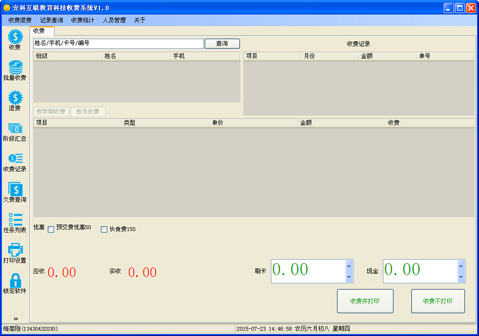The width and height of the screenshot is (479, 336).
Task: Expand the sidebar with the » chevron
Action: click(x=15, y=319)
